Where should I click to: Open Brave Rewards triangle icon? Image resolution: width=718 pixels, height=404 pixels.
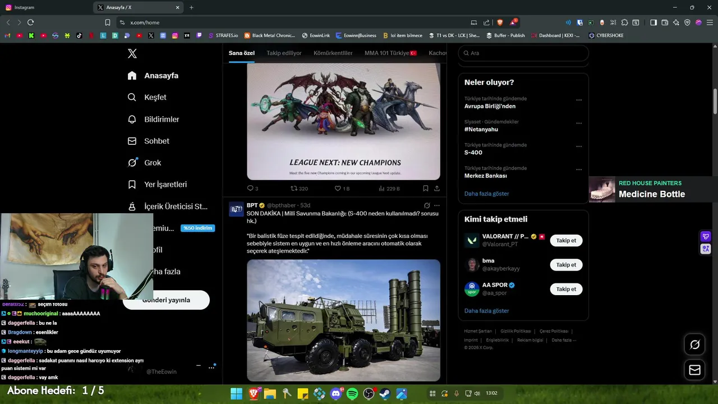pyautogui.click(x=513, y=22)
